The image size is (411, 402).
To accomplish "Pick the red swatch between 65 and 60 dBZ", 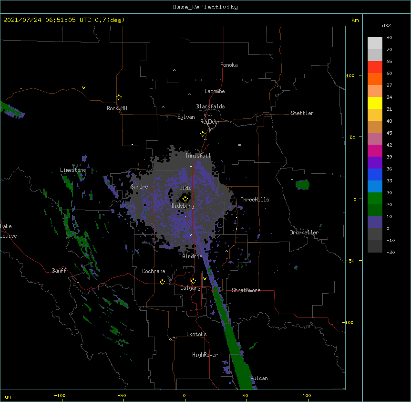I will (375, 67).
